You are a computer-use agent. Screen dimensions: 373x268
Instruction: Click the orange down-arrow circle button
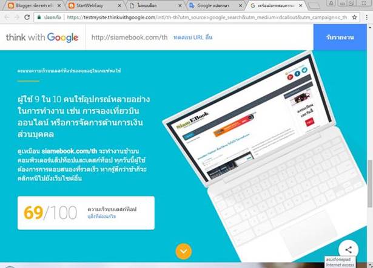click(183, 251)
